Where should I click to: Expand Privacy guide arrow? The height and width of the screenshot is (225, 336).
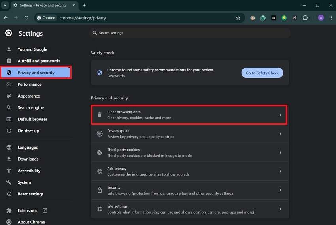pos(281,133)
